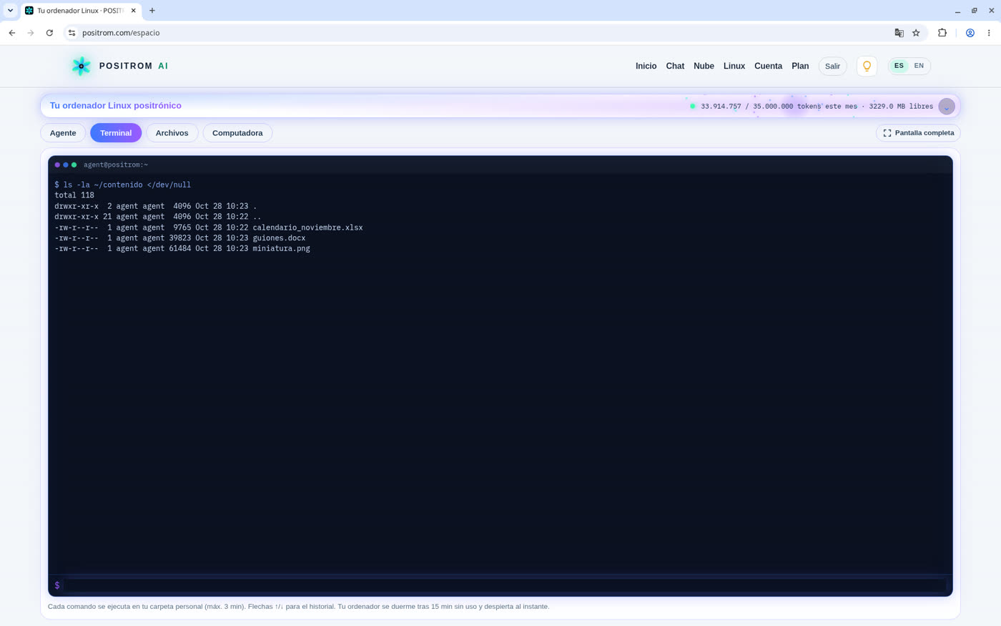
Task: Click the browser forward arrow
Action: tap(31, 33)
